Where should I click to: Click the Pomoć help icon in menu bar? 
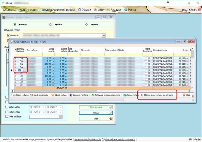(x=126, y=10)
